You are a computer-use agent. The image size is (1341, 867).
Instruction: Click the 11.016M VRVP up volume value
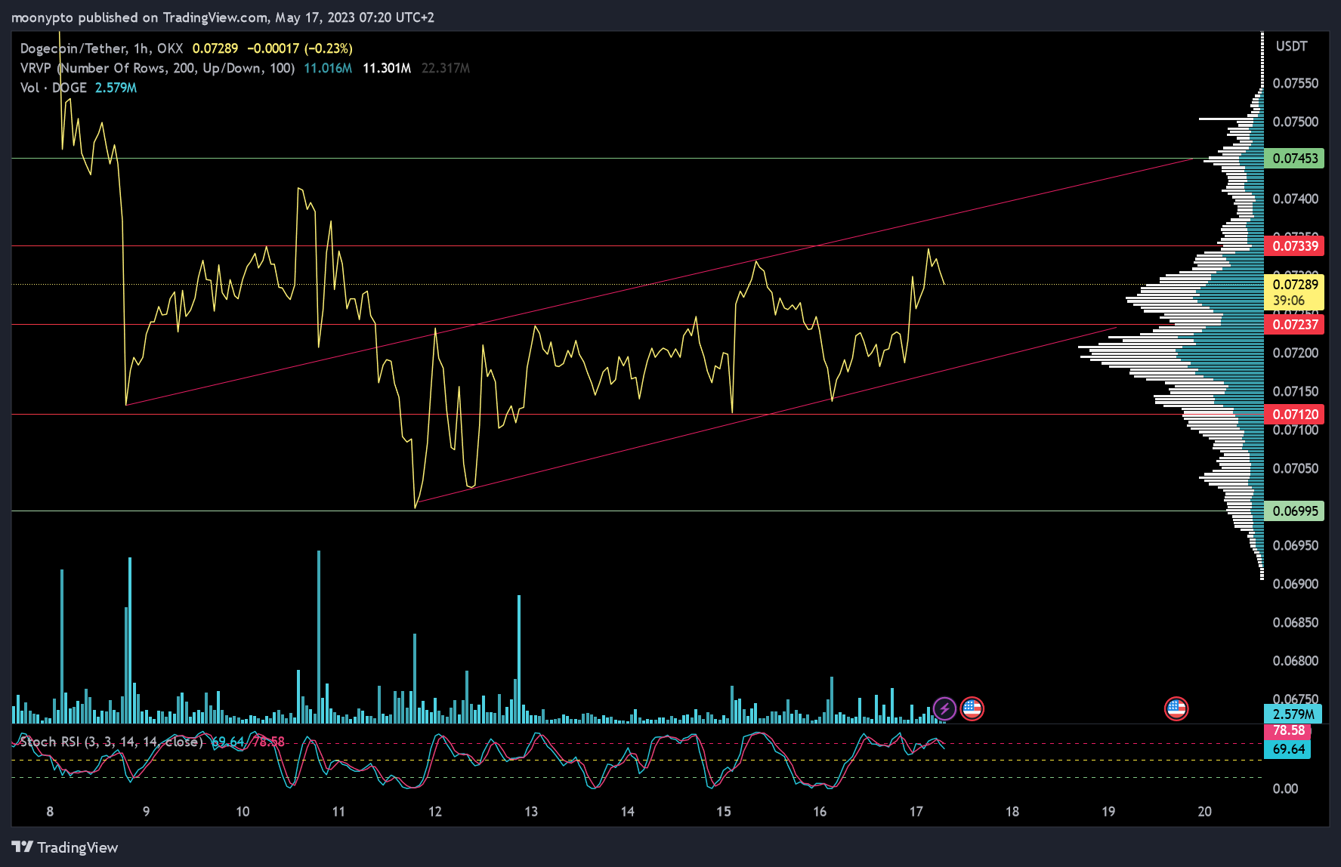coord(328,68)
